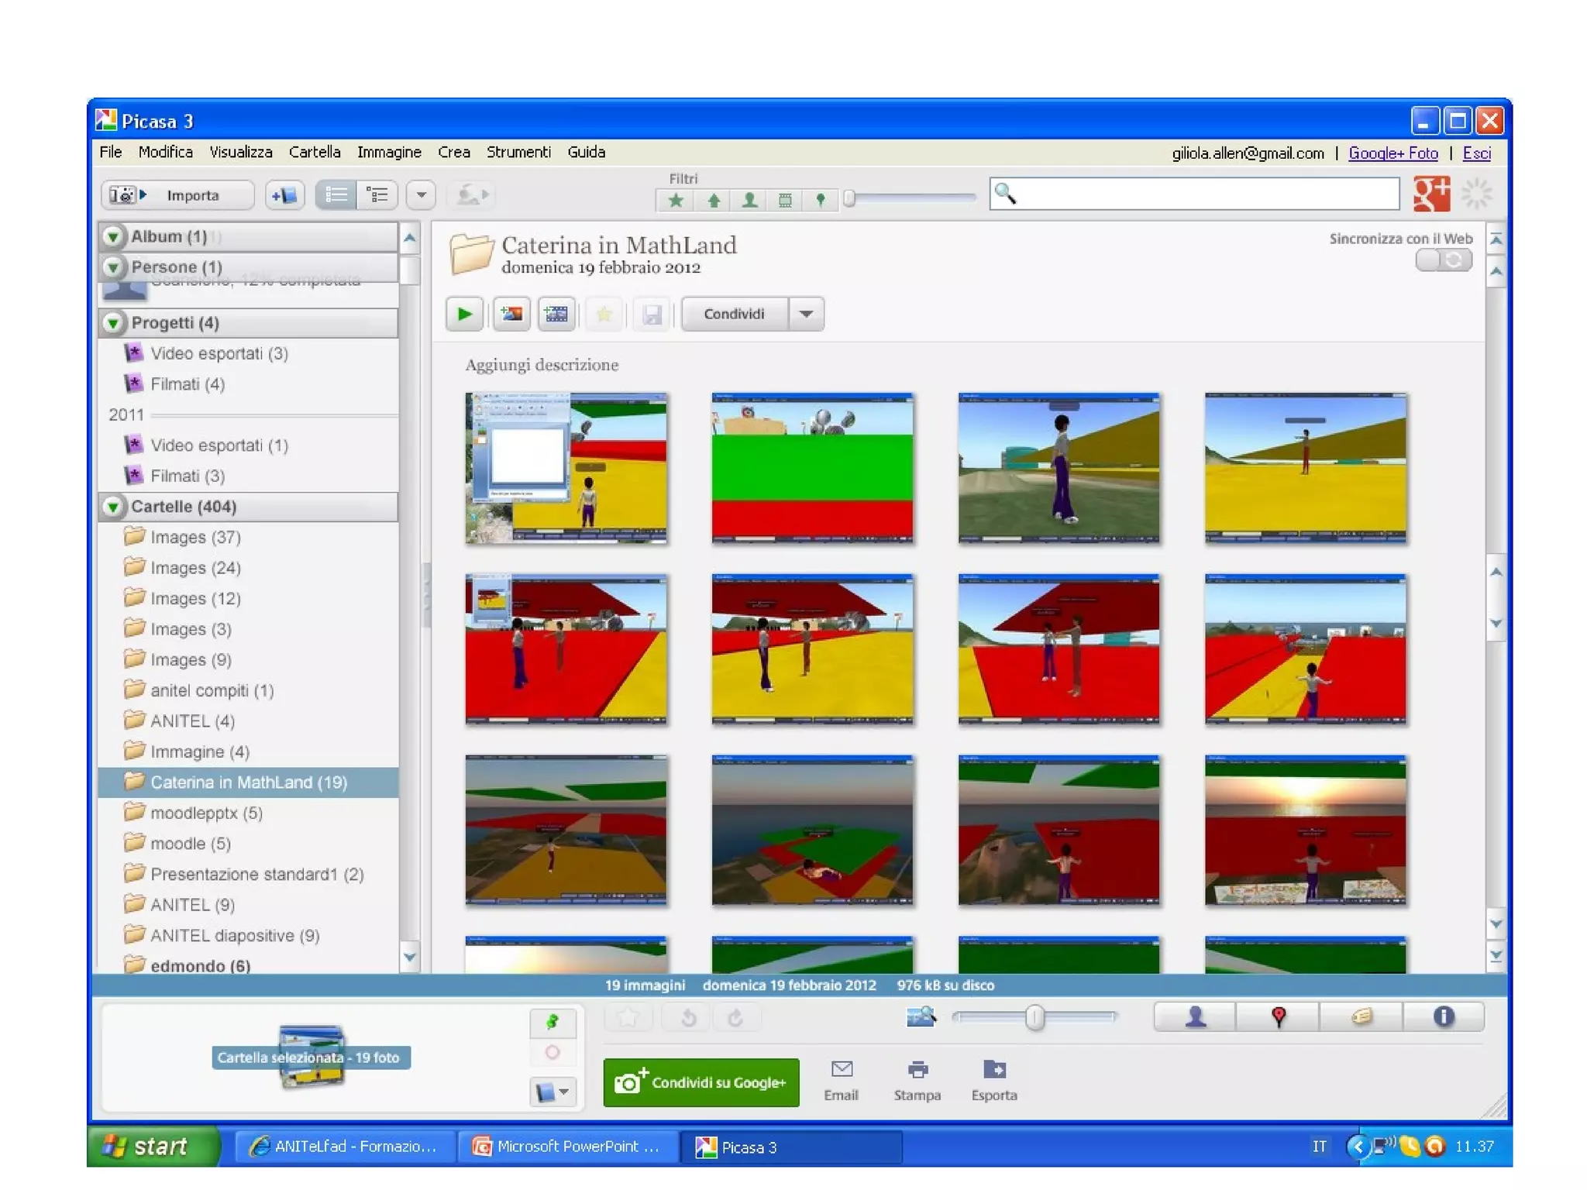Image resolution: width=1587 pixels, height=1190 pixels.
Task: Switch to tree folder view mode
Action: (377, 195)
